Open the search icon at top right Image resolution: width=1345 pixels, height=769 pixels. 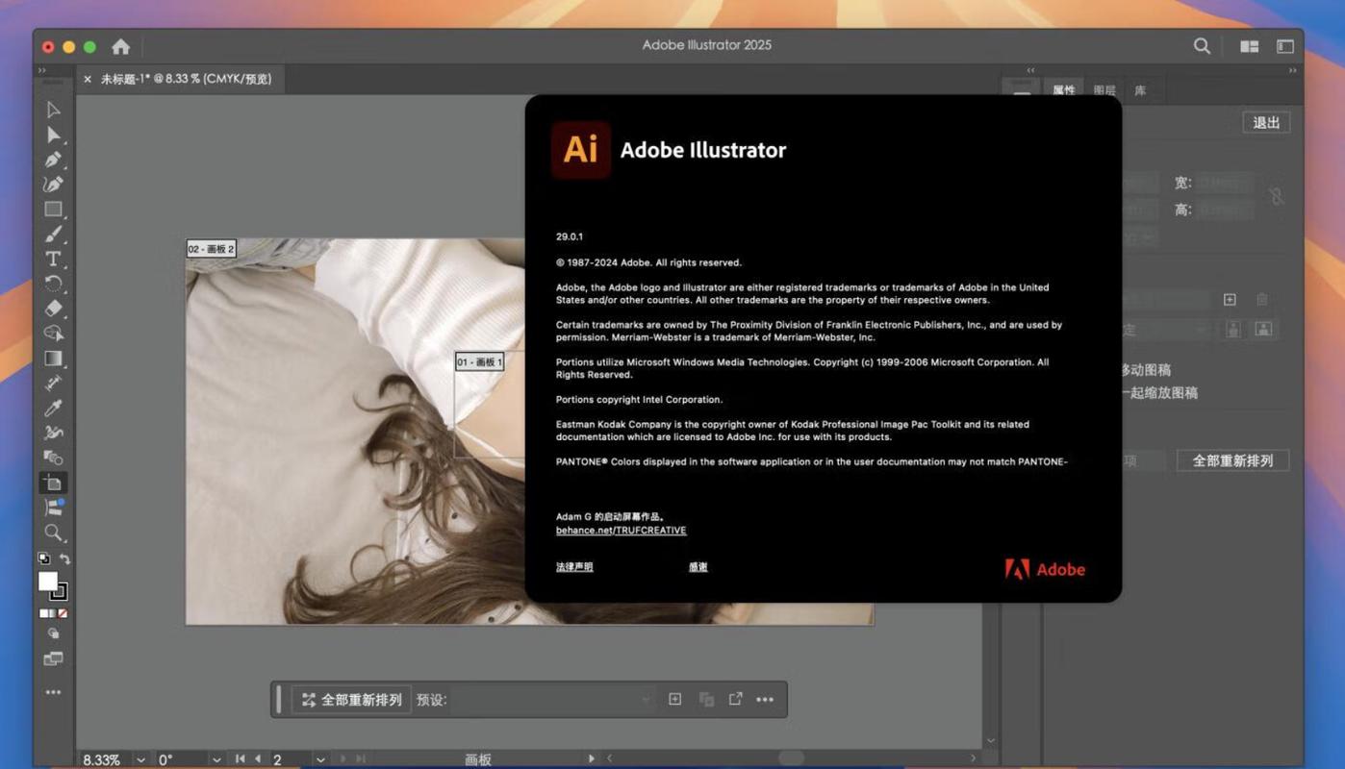coord(1202,46)
